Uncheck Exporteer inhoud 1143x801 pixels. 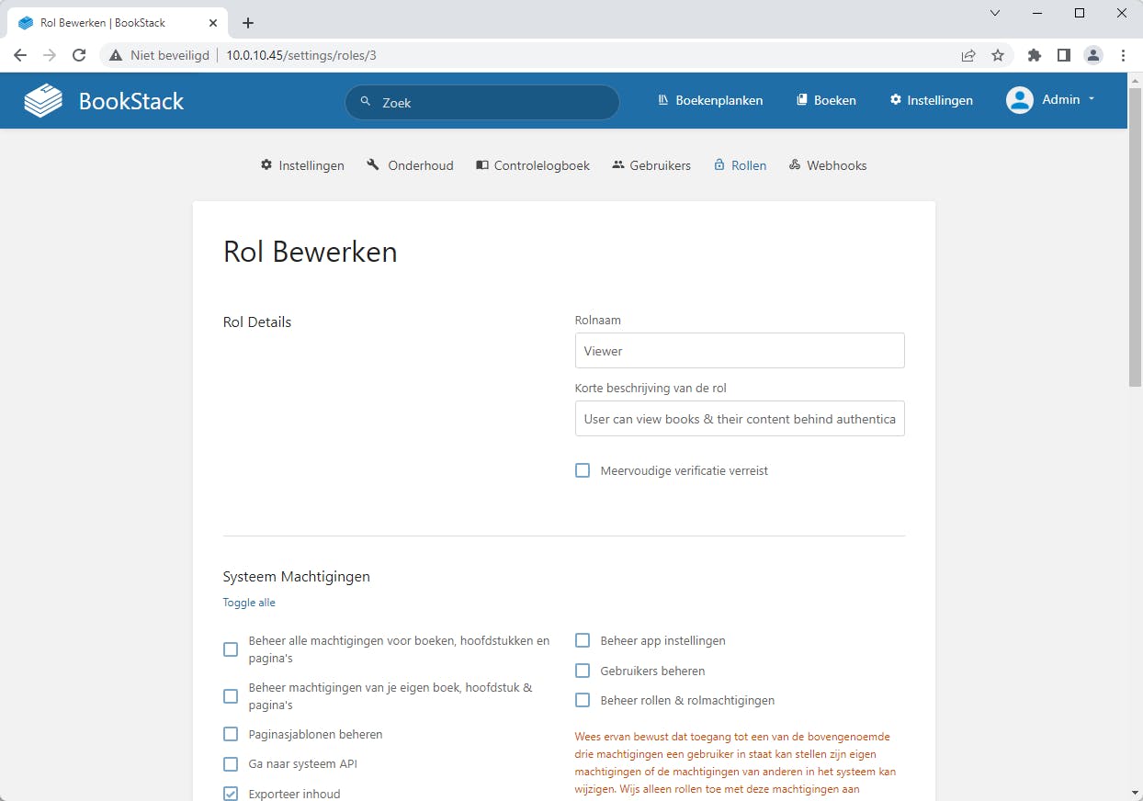point(231,794)
